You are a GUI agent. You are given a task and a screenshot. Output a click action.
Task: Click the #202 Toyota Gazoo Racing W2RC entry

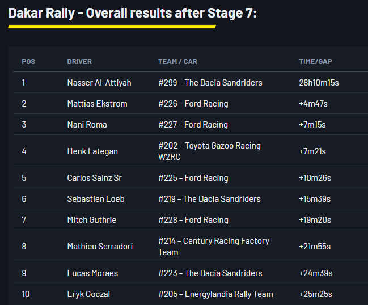[x=209, y=151]
